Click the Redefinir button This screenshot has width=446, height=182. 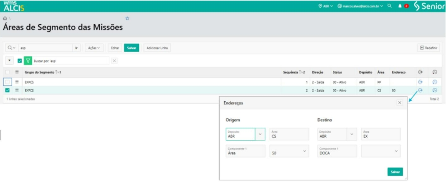429,48
